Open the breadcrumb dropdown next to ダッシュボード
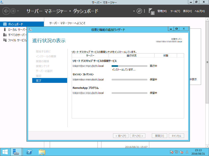The height and width of the screenshot is (156, 209). [134, 11]
